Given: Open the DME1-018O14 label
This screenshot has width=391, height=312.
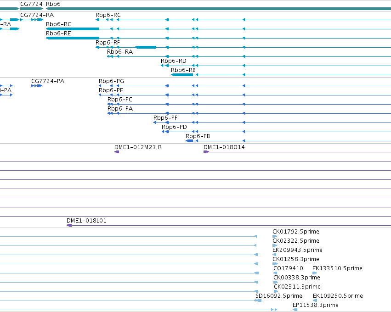Looking at the screenshot, I should coord(224,147).
